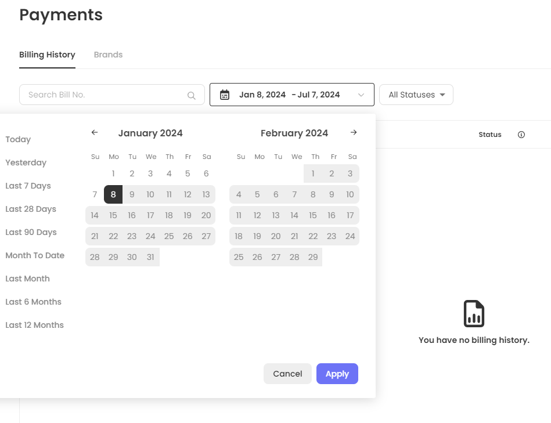Open the All Statuses dropdown
551x423 pixels.
pos(416,95)
